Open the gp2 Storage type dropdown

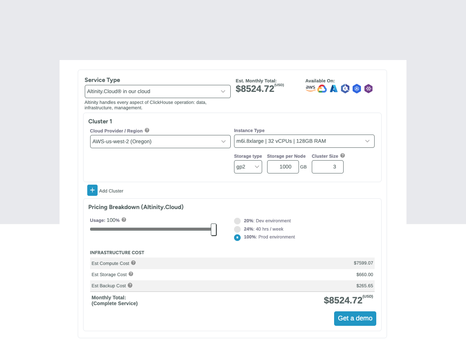(x=248, y=167)
